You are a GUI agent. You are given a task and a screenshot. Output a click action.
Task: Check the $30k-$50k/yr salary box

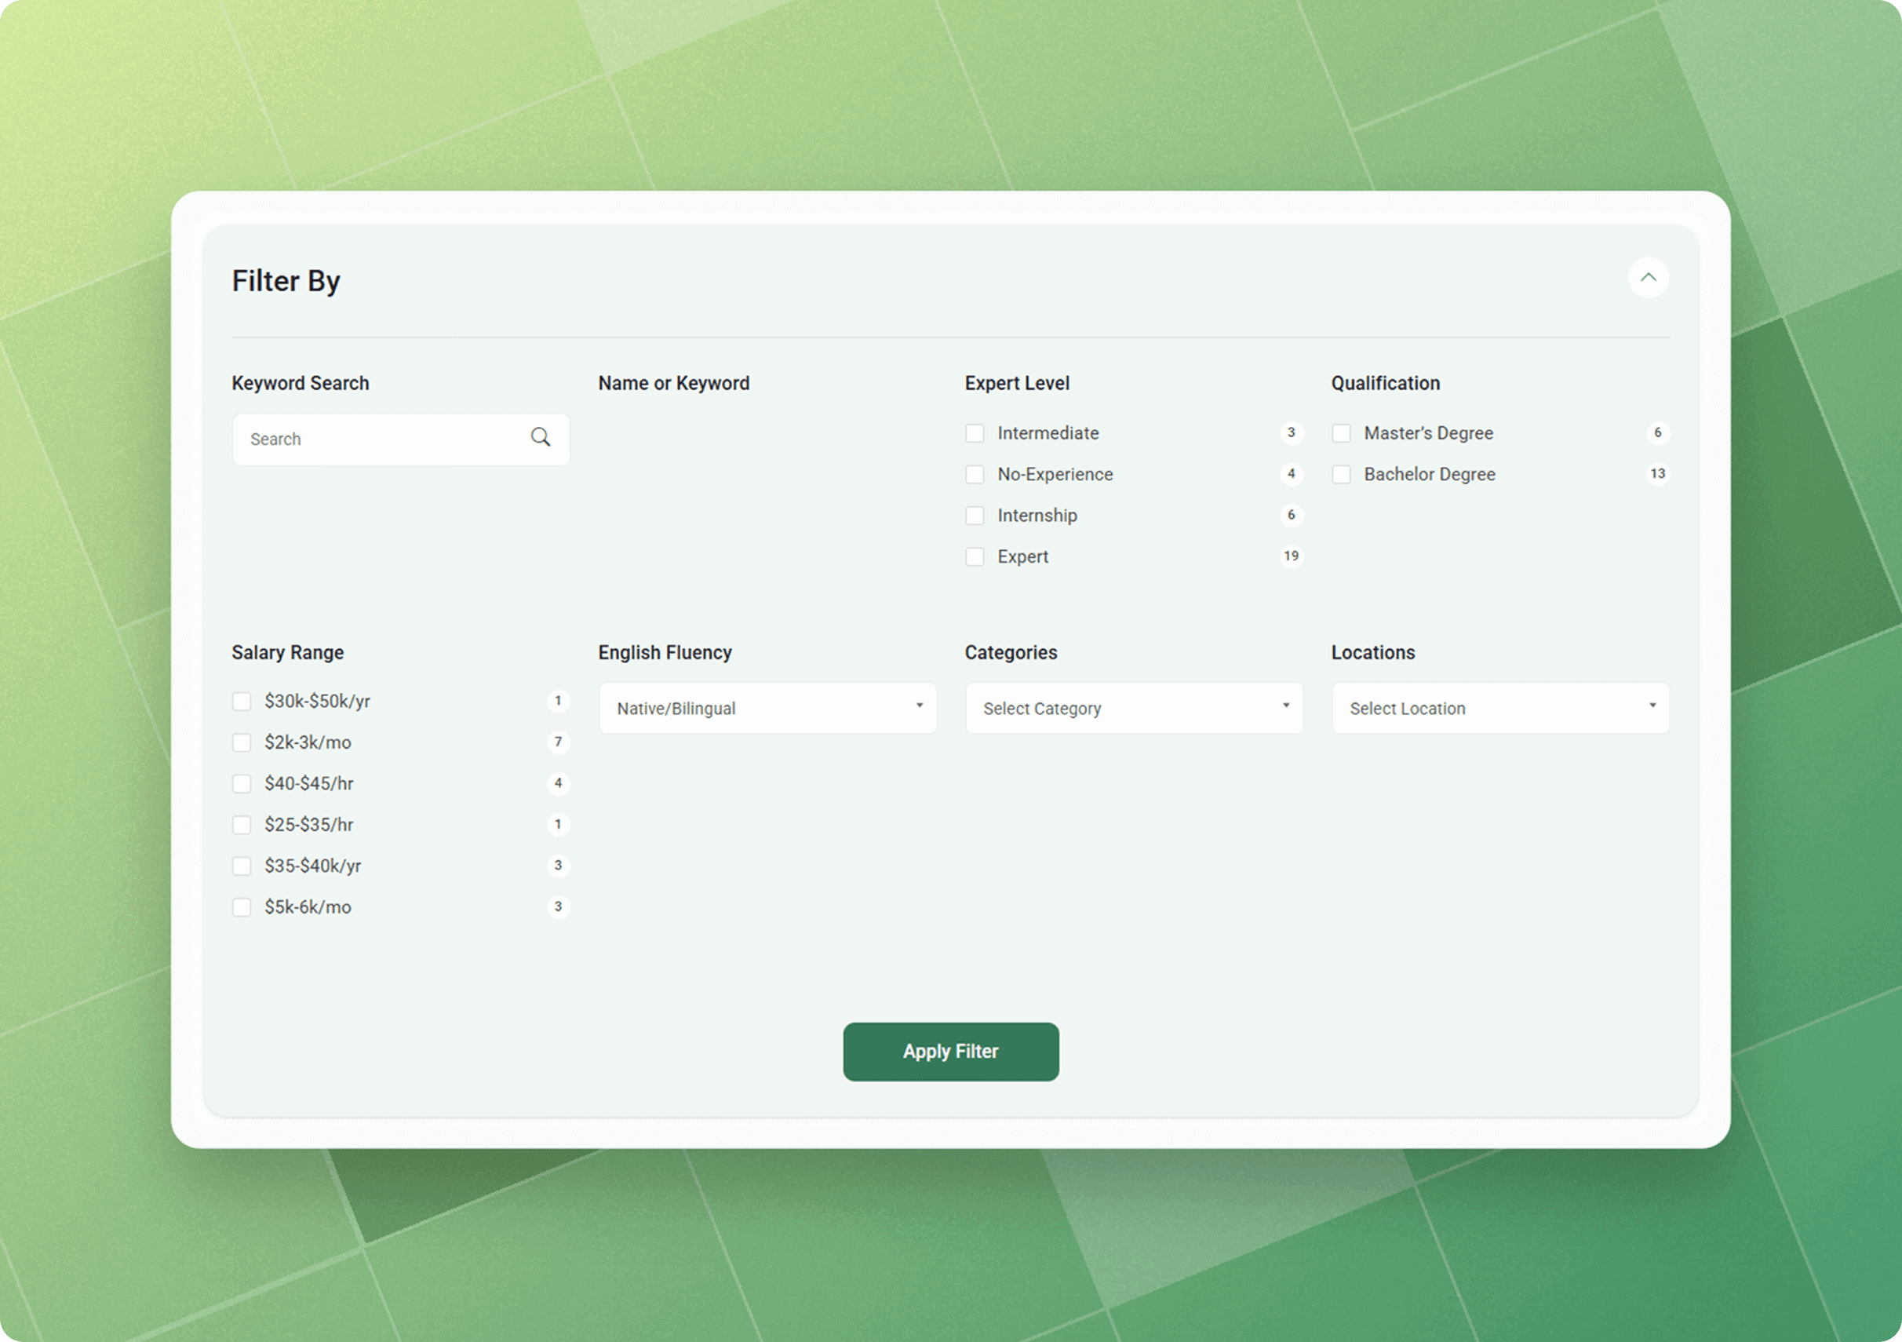[242, 702]
